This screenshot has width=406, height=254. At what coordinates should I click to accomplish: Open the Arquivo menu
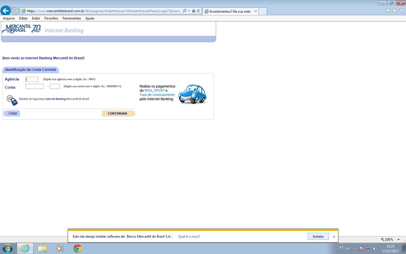point(9,18)
